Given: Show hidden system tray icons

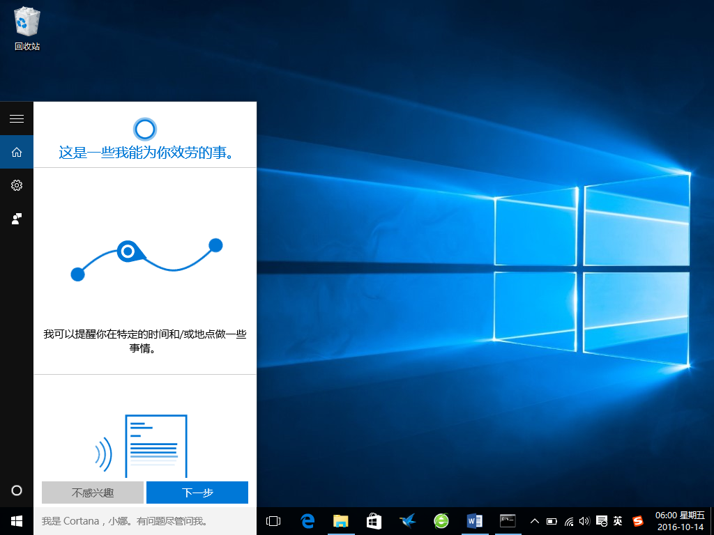Looking at the screenshot, I should click(535, 521).
